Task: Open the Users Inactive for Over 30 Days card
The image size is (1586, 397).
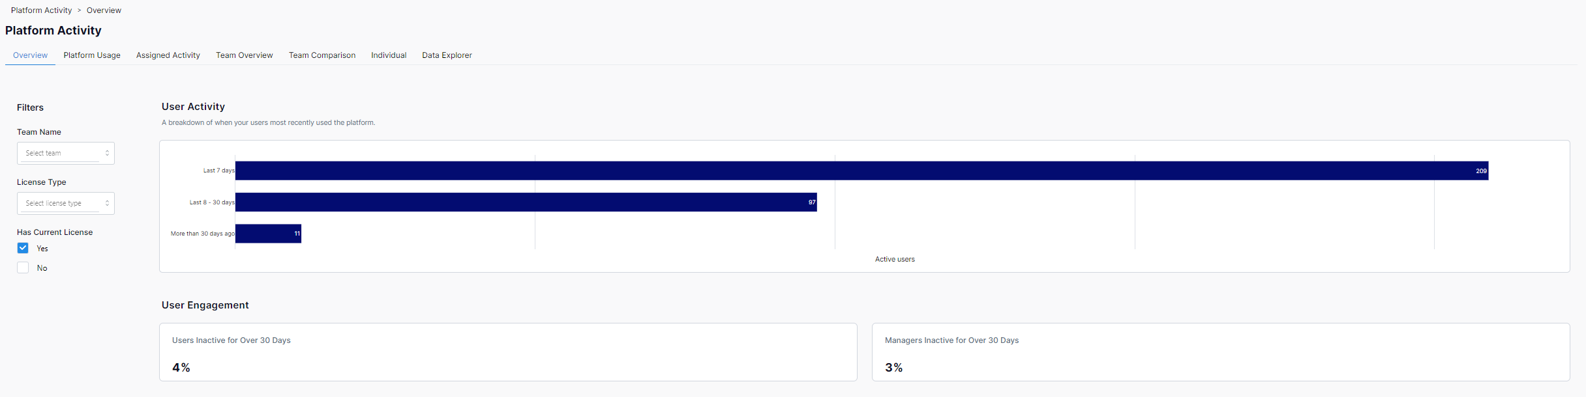Action: click(508, 352)
